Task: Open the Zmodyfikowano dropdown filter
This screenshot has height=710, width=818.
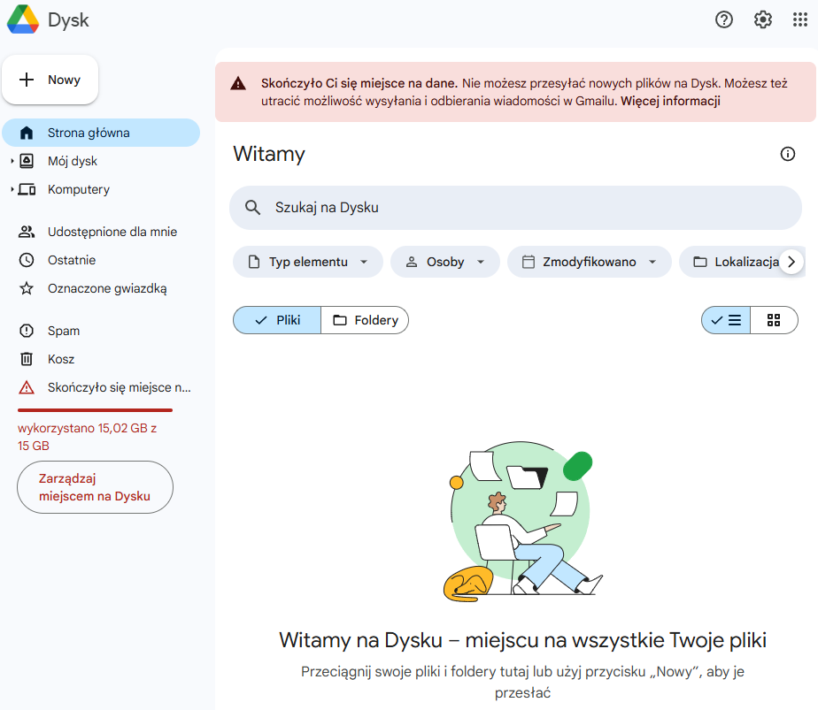Action: click(589, 262)
